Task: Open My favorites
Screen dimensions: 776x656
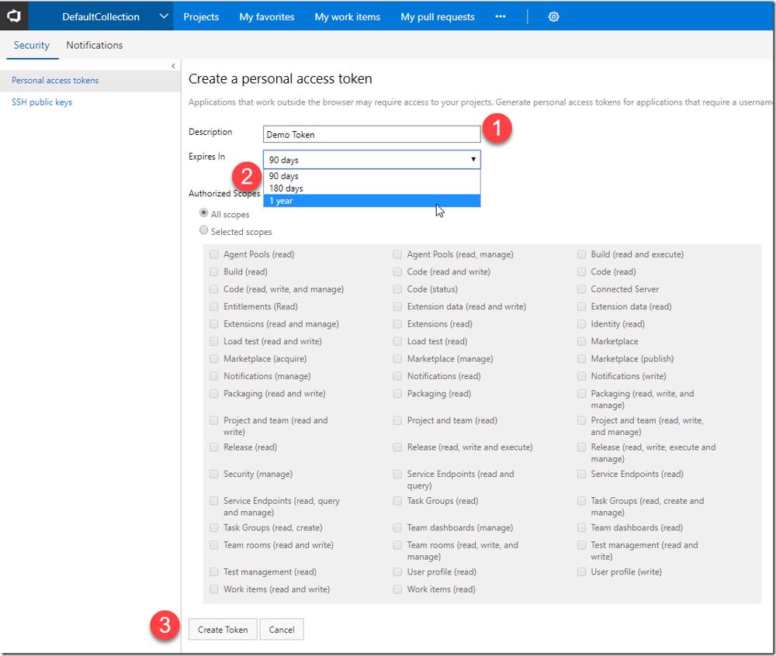Action: point(267,17)
